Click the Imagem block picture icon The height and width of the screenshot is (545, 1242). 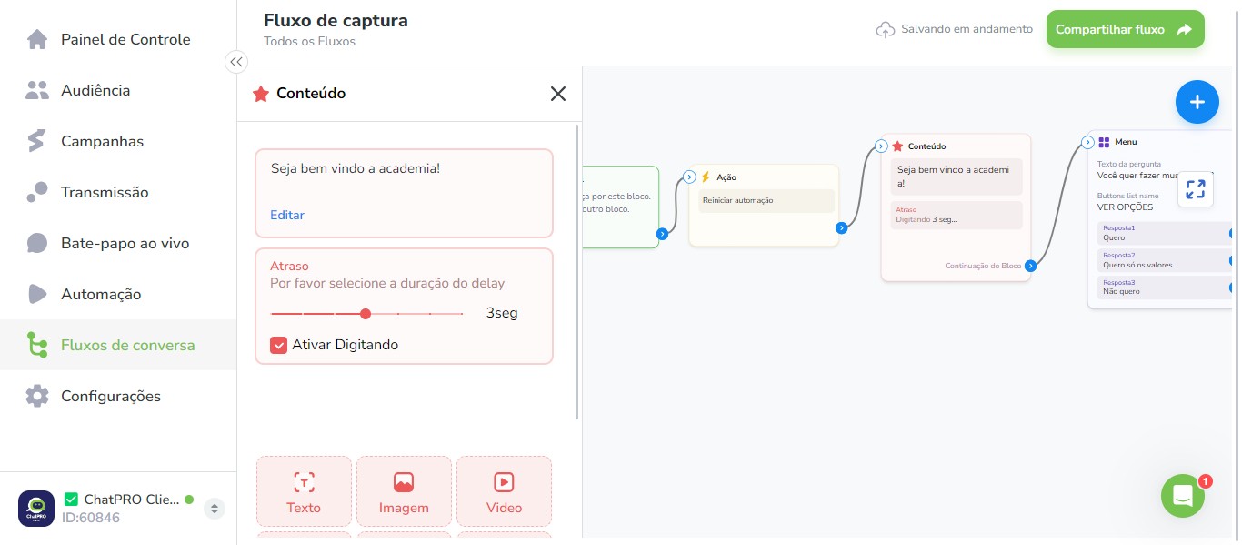point(404,482)
